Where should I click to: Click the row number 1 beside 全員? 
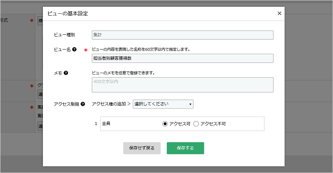tap(96, 123)
